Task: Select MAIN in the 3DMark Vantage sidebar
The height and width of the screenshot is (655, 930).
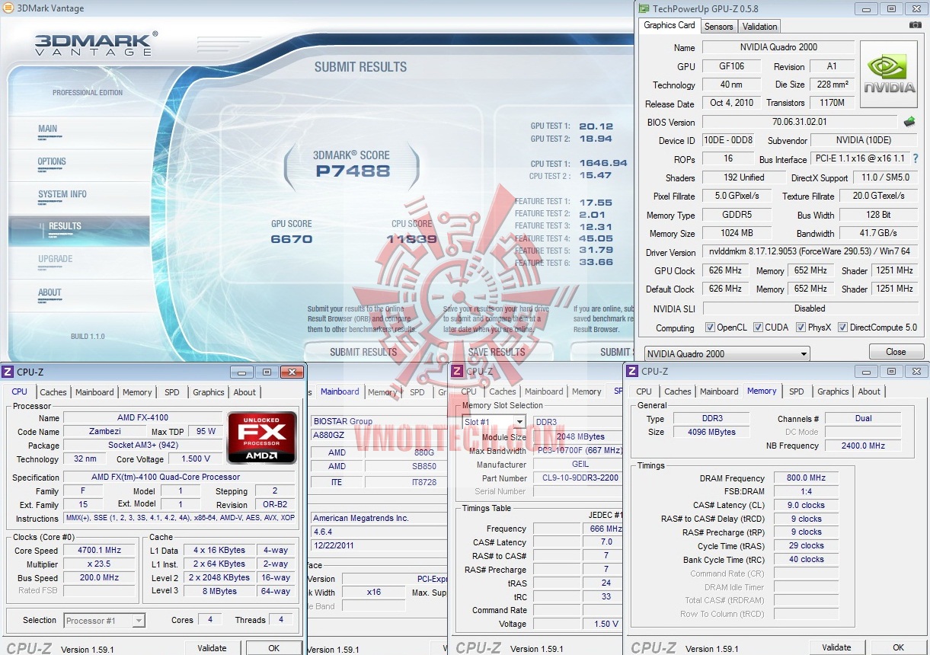Action: (x=48, y=129)
